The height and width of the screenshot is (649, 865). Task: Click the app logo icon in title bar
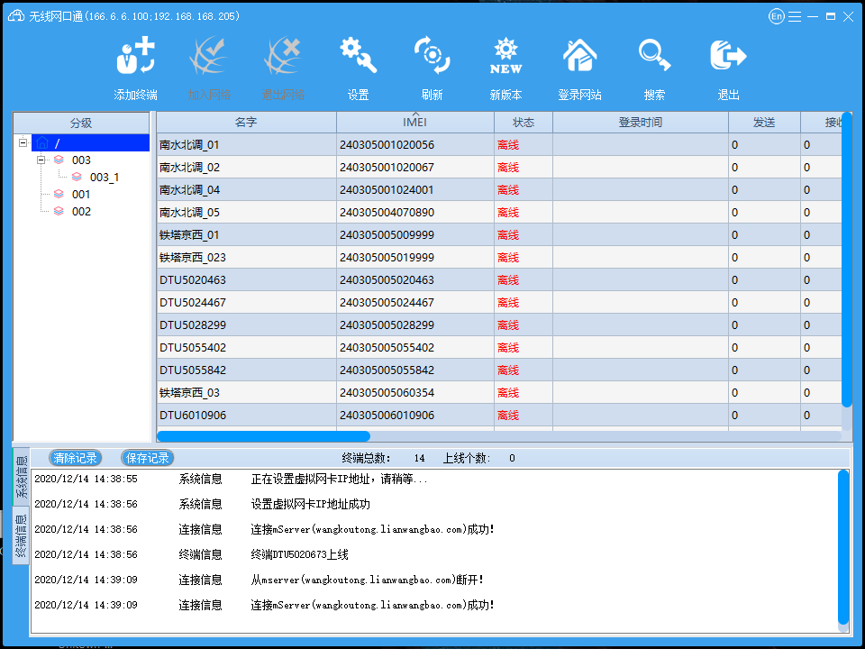pos(16,15)
